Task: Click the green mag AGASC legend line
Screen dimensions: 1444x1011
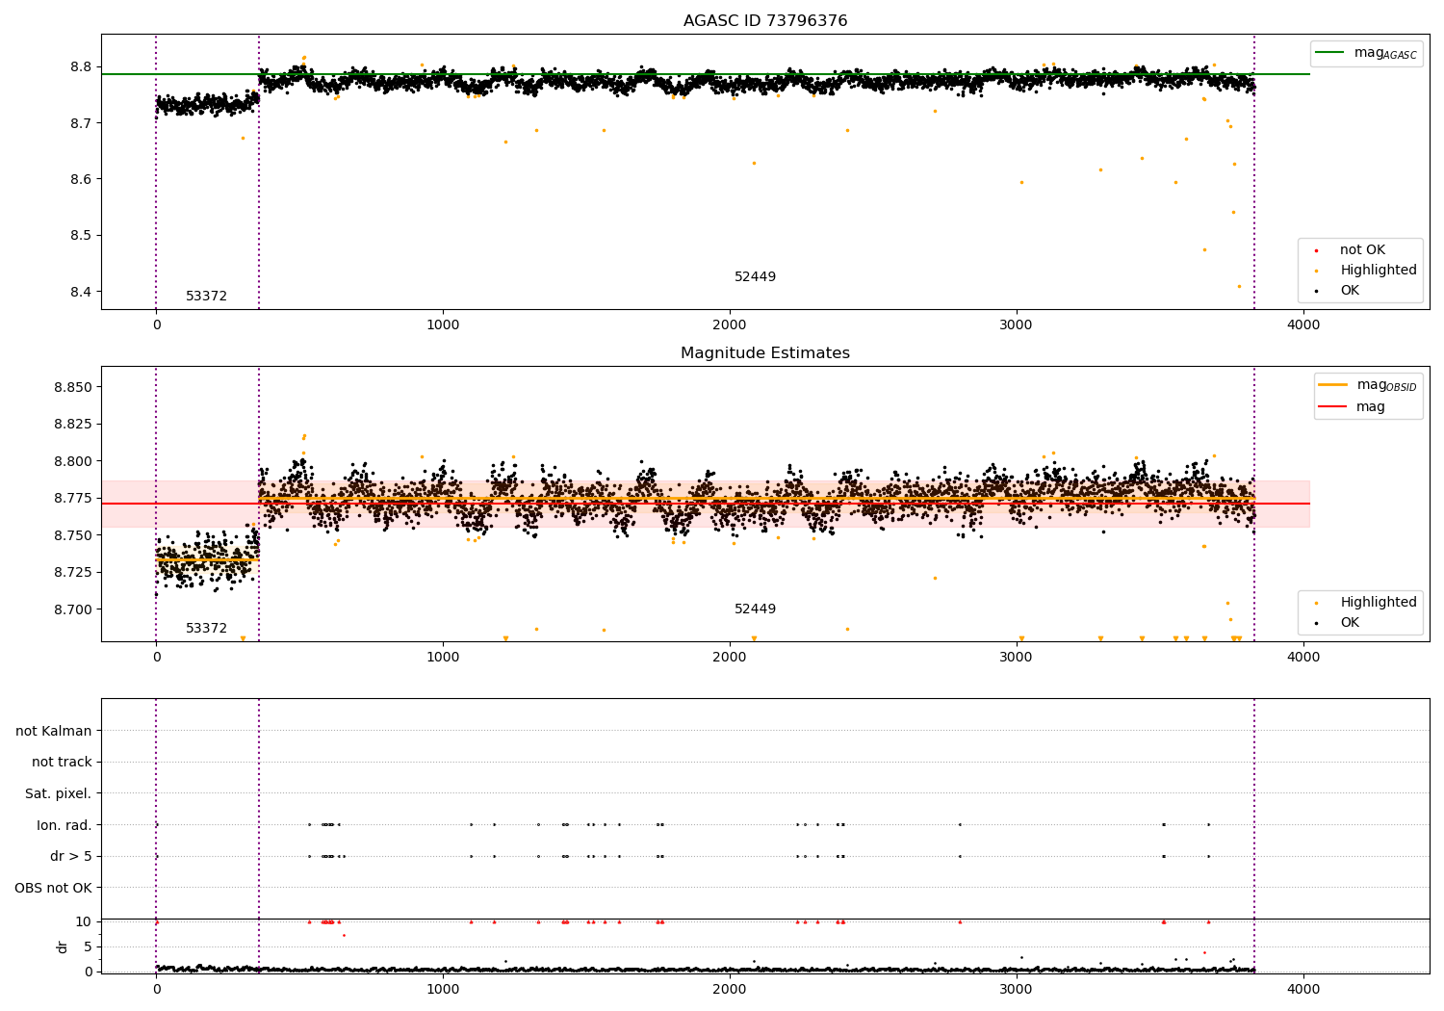Action: click(x=1329, y=53)
